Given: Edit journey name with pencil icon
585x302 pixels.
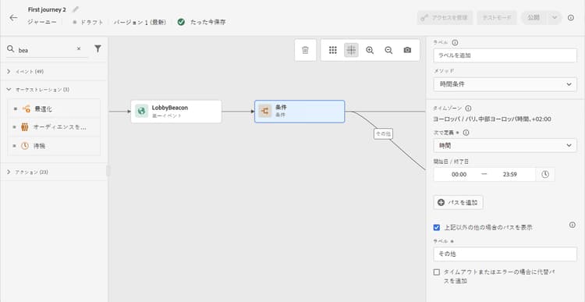Looking at the screenshot, I should pyautogui.click(x=76, y=9).
